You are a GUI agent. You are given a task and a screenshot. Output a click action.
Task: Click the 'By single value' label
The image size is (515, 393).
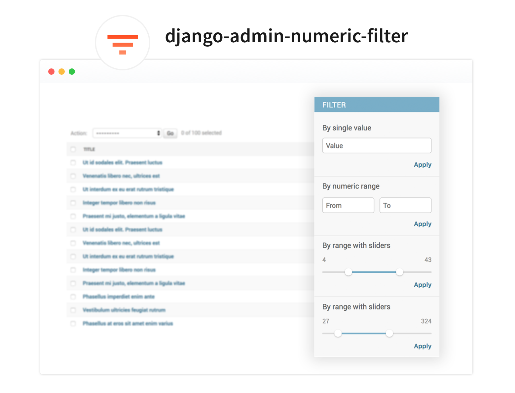347,128
